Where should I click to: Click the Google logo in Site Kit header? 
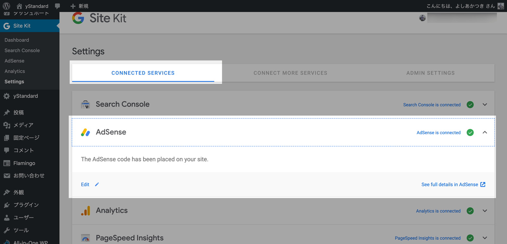pyautogui.click(x=78, y=18)
